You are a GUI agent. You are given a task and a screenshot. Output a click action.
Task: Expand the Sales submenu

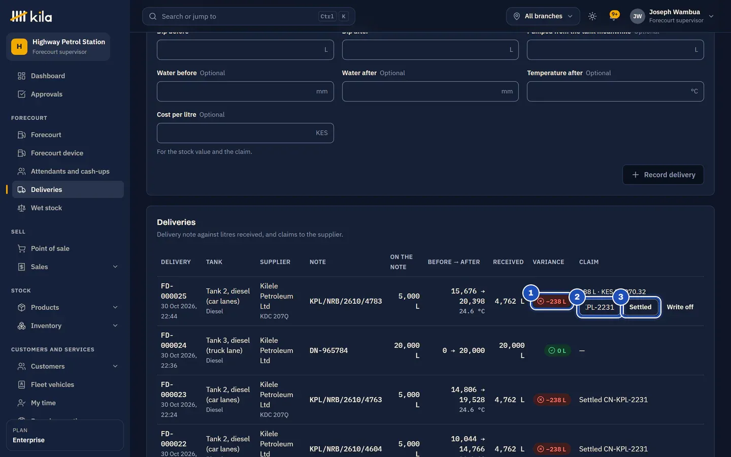[x=115, y=267]
